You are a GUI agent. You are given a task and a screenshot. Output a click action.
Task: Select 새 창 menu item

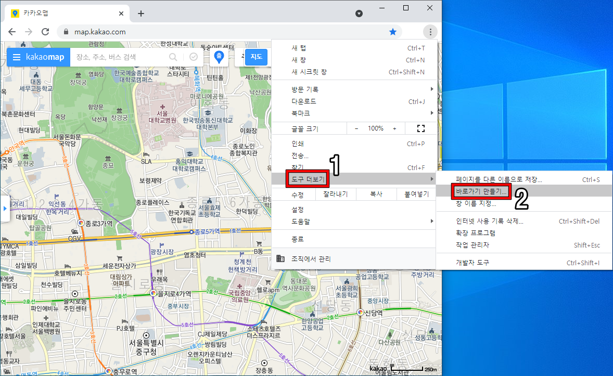[x=354, y=60]
